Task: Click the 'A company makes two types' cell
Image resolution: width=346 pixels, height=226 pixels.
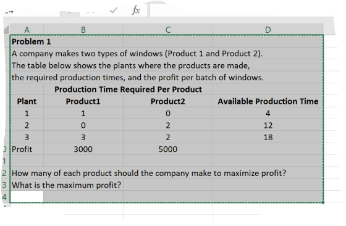Action: tap(137, 54)
